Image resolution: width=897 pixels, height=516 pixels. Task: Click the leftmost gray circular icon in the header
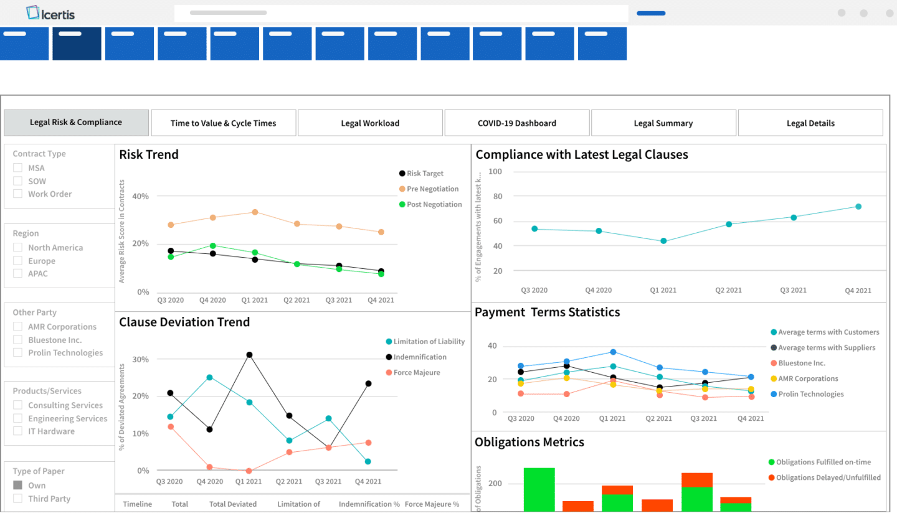[x=842, y=12]
